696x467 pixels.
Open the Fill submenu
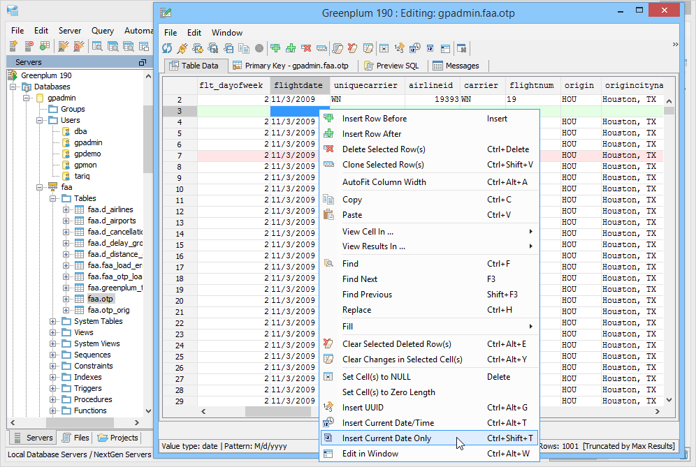429,327
